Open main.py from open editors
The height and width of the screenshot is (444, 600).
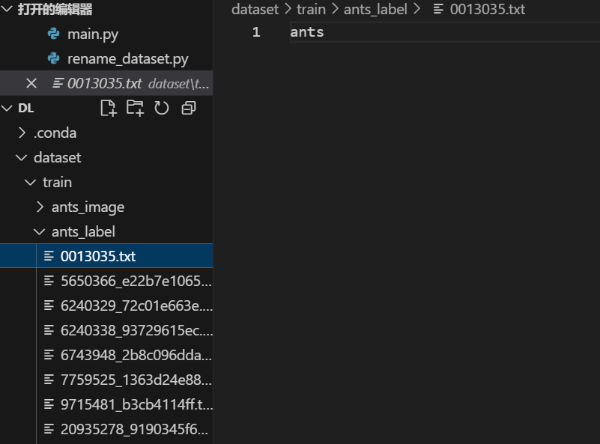(x=93, y=34)
